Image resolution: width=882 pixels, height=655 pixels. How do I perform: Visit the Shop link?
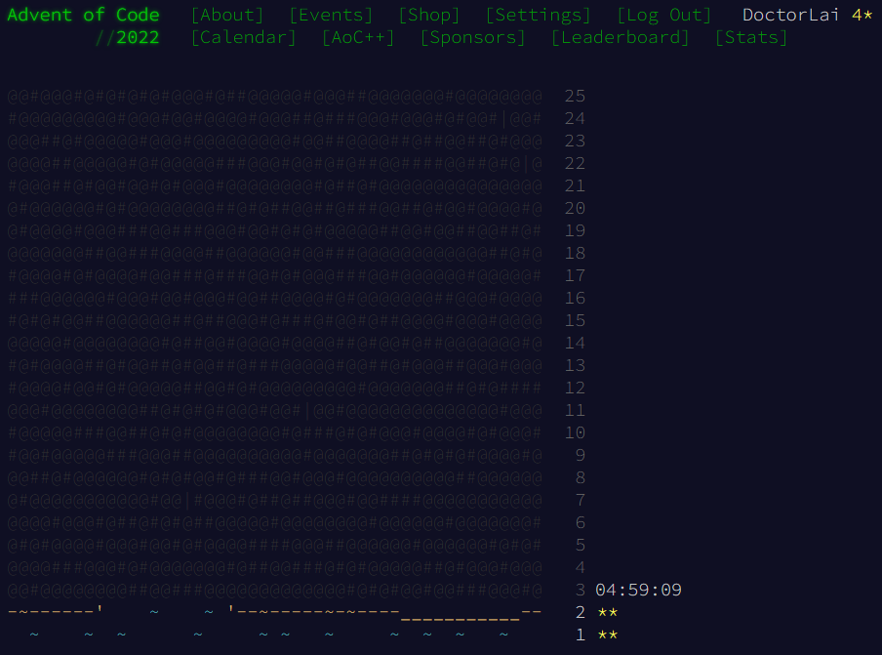click(429, 15)
